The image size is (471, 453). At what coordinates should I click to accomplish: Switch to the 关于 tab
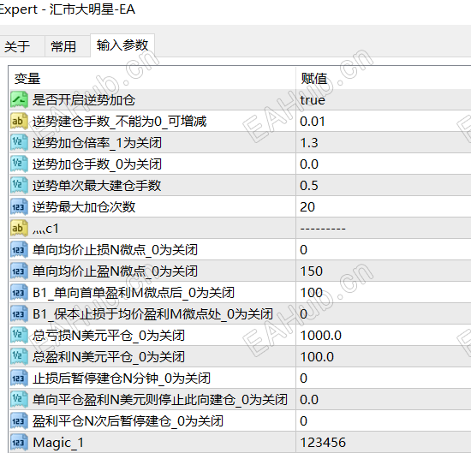[21, 46]
